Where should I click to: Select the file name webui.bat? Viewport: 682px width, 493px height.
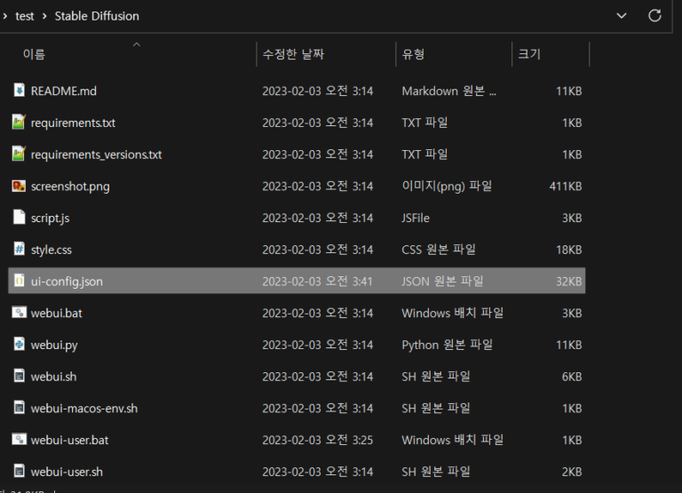(57, 314)
